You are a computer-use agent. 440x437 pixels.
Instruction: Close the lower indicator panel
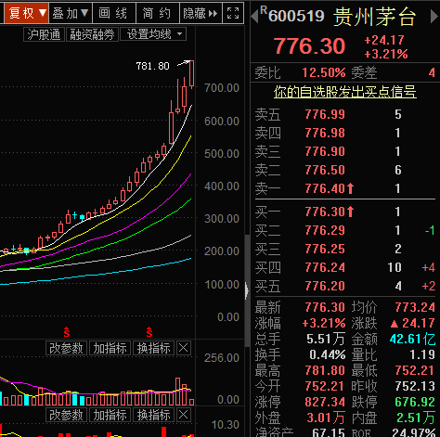[x=184, y=415]
